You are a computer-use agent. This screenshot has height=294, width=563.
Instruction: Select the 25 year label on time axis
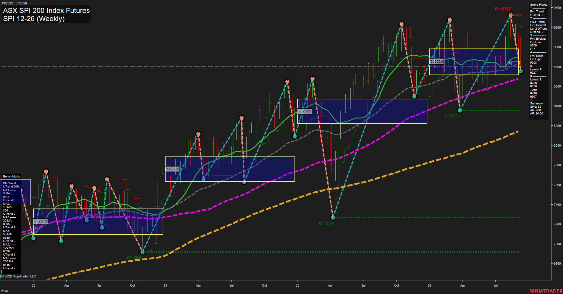297,285
